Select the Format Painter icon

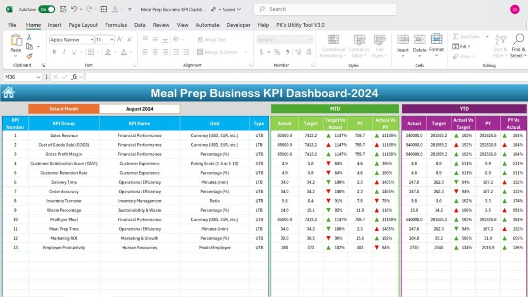pos(29,56)
